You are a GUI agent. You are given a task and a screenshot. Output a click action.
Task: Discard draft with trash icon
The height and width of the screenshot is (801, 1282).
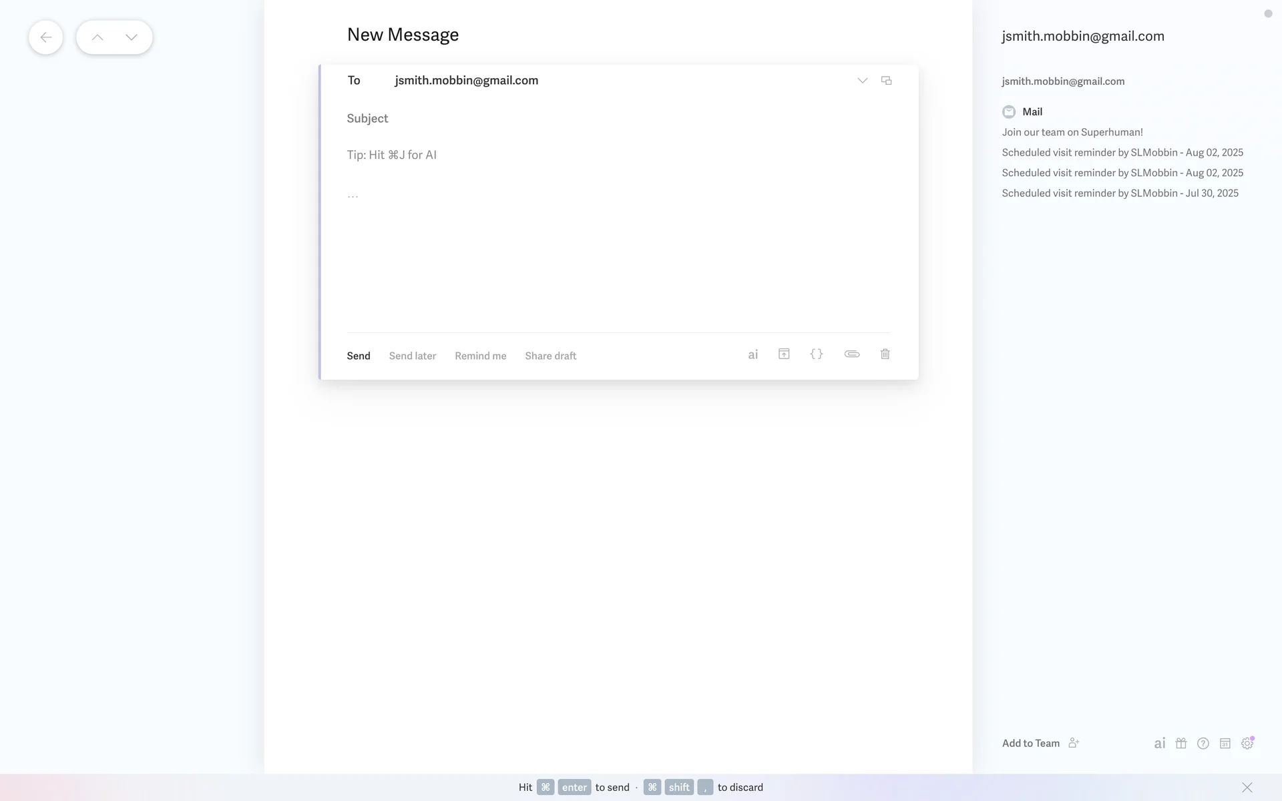885,354
